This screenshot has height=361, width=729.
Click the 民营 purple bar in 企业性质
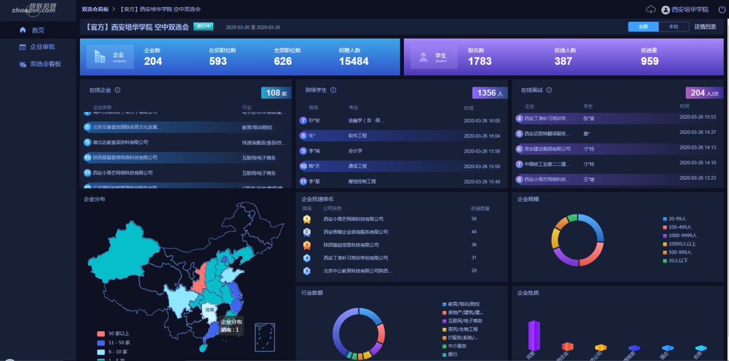[533, 335]
